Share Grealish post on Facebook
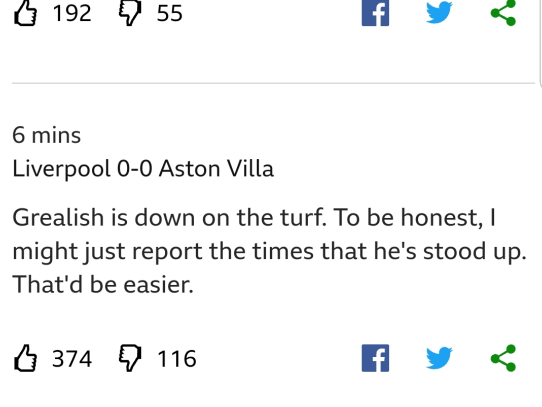 click(375, 358)
